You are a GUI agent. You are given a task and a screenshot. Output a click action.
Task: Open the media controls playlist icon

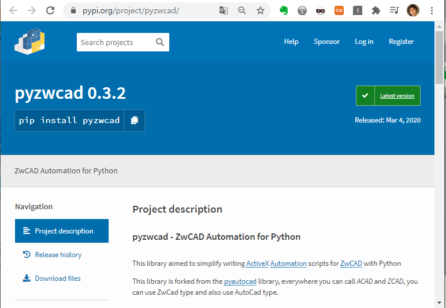click(394, 11)
